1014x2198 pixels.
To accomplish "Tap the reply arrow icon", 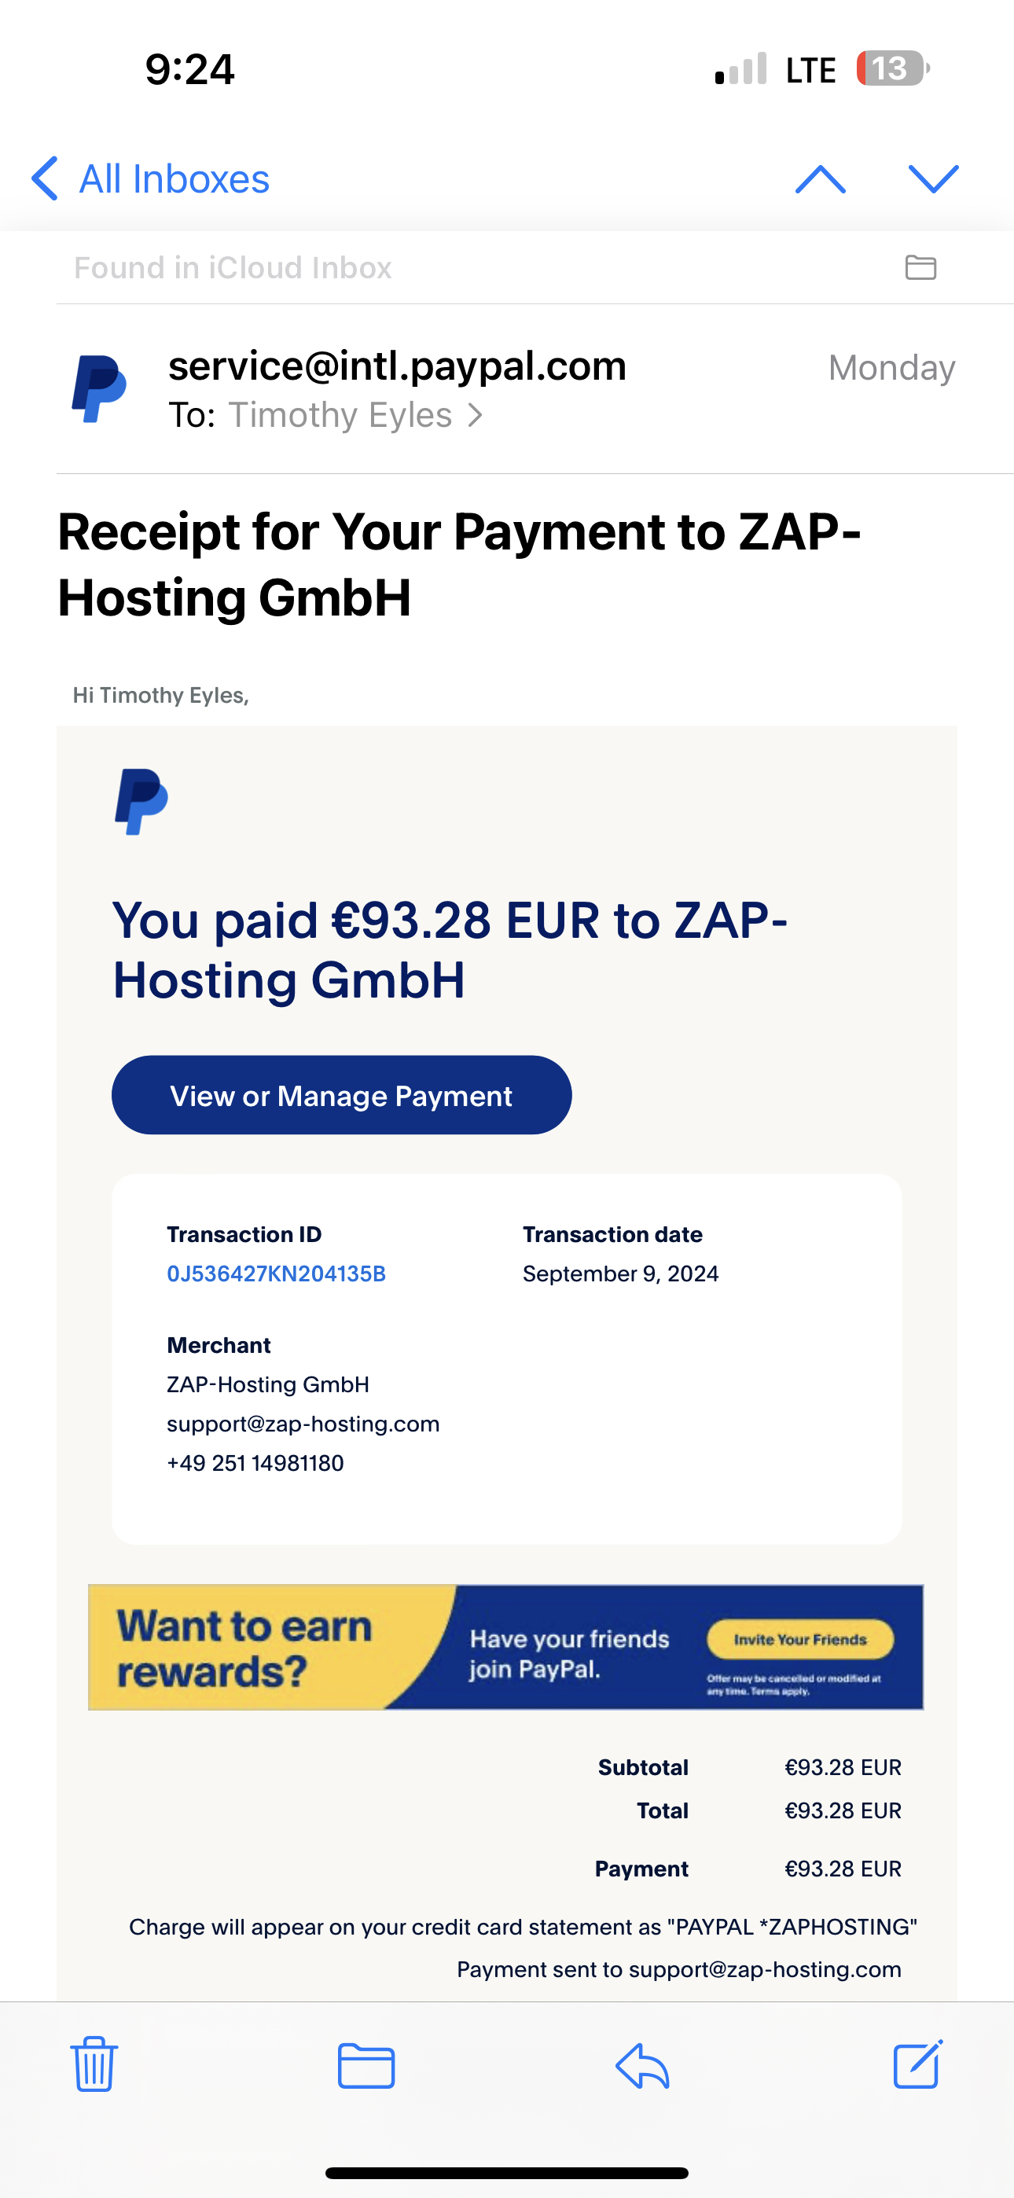I will pyautogui.click(x=642, y=2066).
